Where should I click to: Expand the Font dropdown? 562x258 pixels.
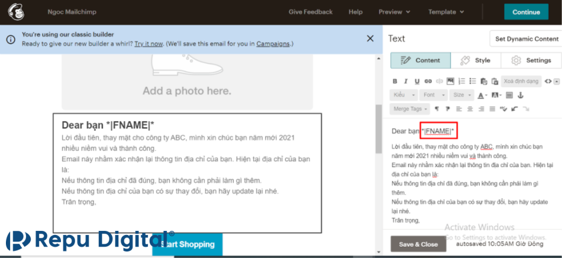coord(433,95)
